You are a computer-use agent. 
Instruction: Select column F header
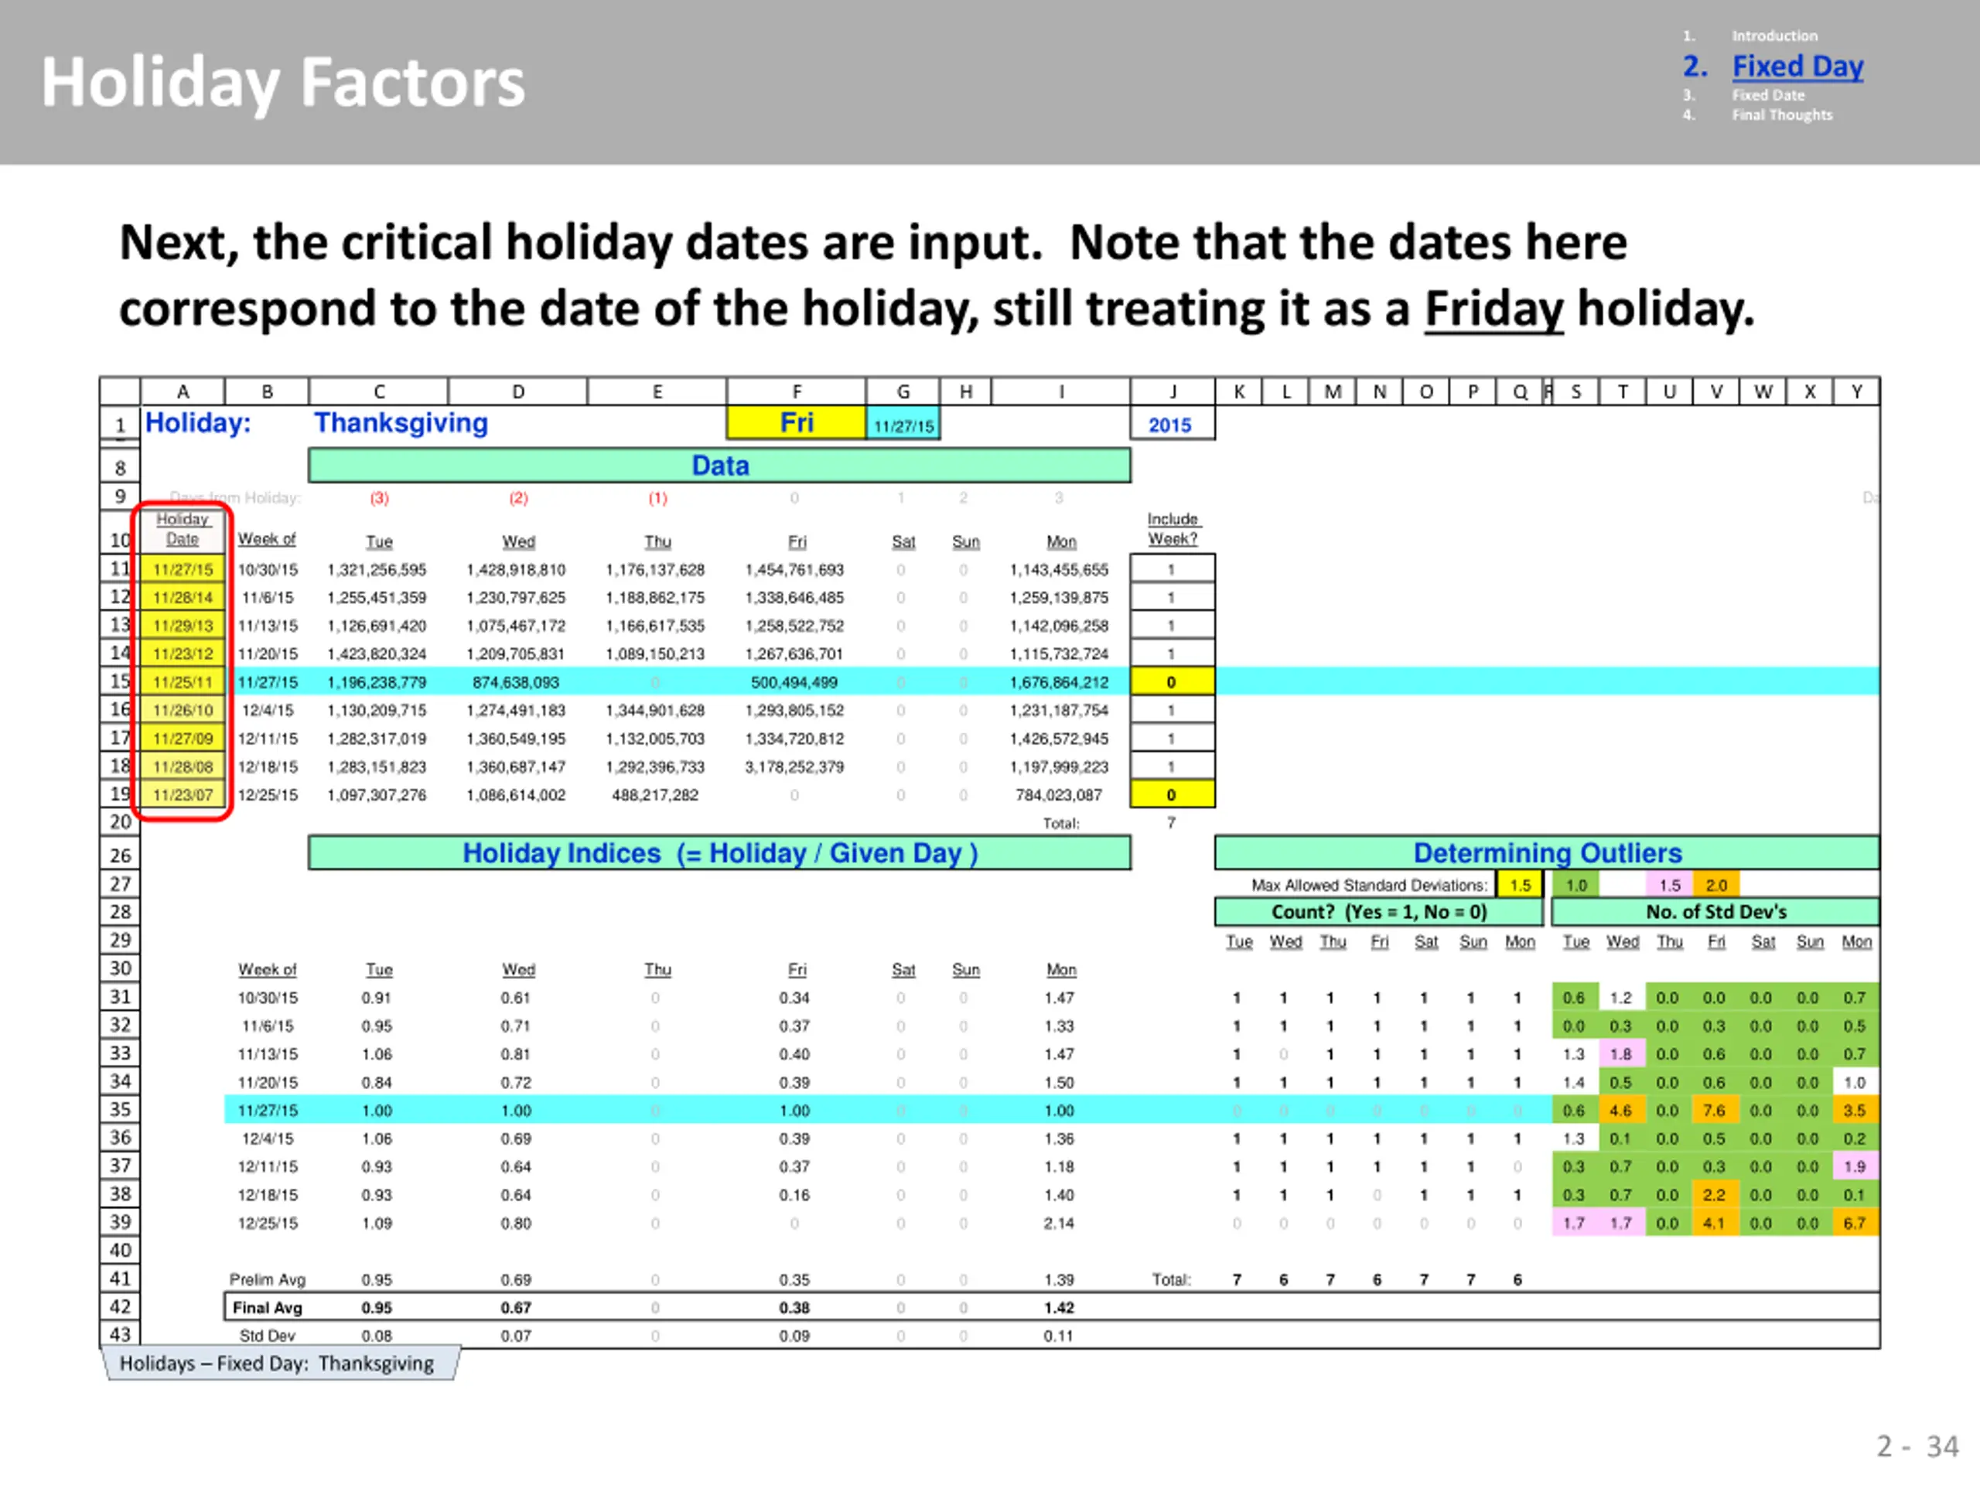coord(796,391)
